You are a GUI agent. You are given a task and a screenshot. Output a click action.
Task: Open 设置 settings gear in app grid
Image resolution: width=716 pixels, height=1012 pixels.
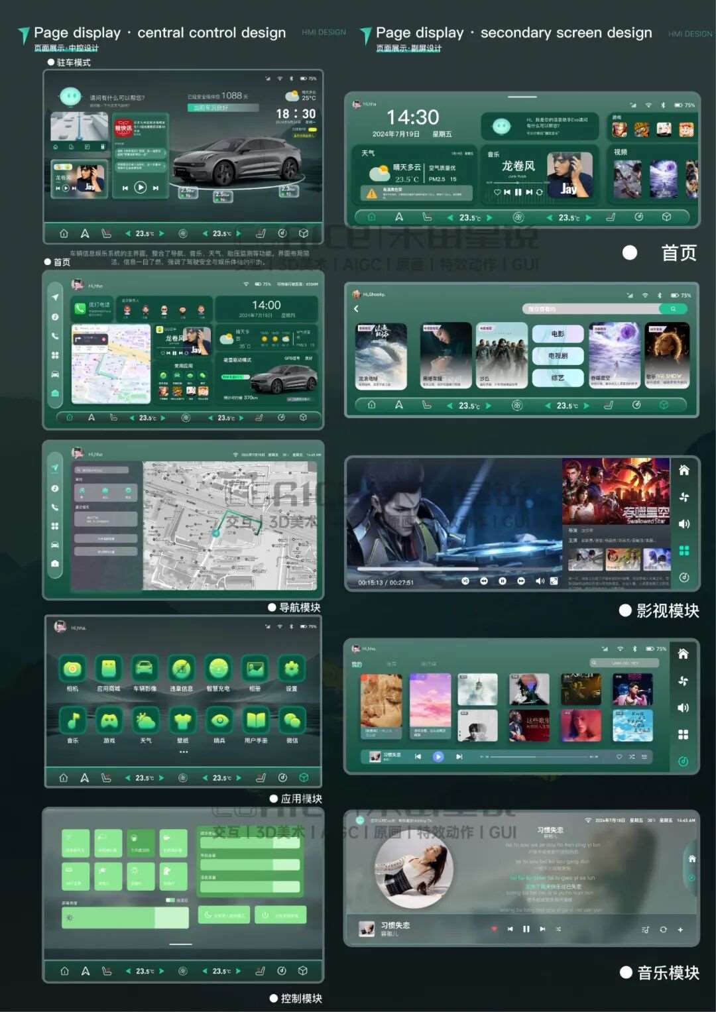pyautogui.click(x=292, y=669)
